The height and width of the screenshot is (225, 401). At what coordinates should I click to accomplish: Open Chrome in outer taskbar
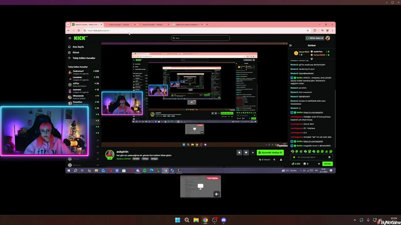point(205,220)
